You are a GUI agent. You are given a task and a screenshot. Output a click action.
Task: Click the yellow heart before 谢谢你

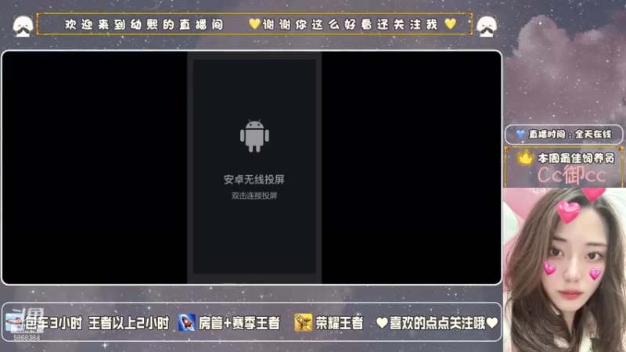tap(254, 24)
